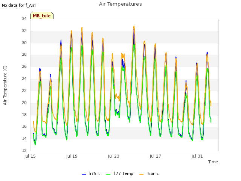This screenshot has width=241, height=181.
Task: Click the 14 y-axis tick label
Action: tap(24, 138)
